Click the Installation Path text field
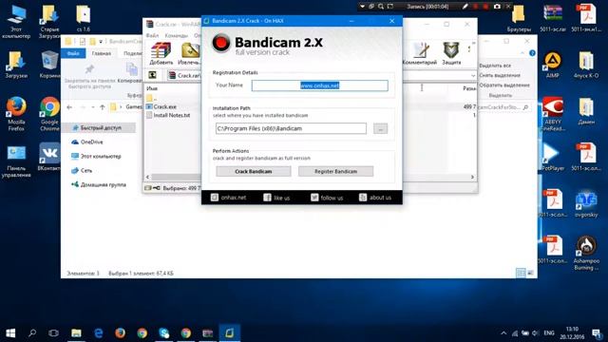This screenshot has width=608, height=342. click(291, 129)
